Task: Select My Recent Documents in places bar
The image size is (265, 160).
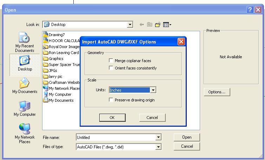Action: click(25, 42)
